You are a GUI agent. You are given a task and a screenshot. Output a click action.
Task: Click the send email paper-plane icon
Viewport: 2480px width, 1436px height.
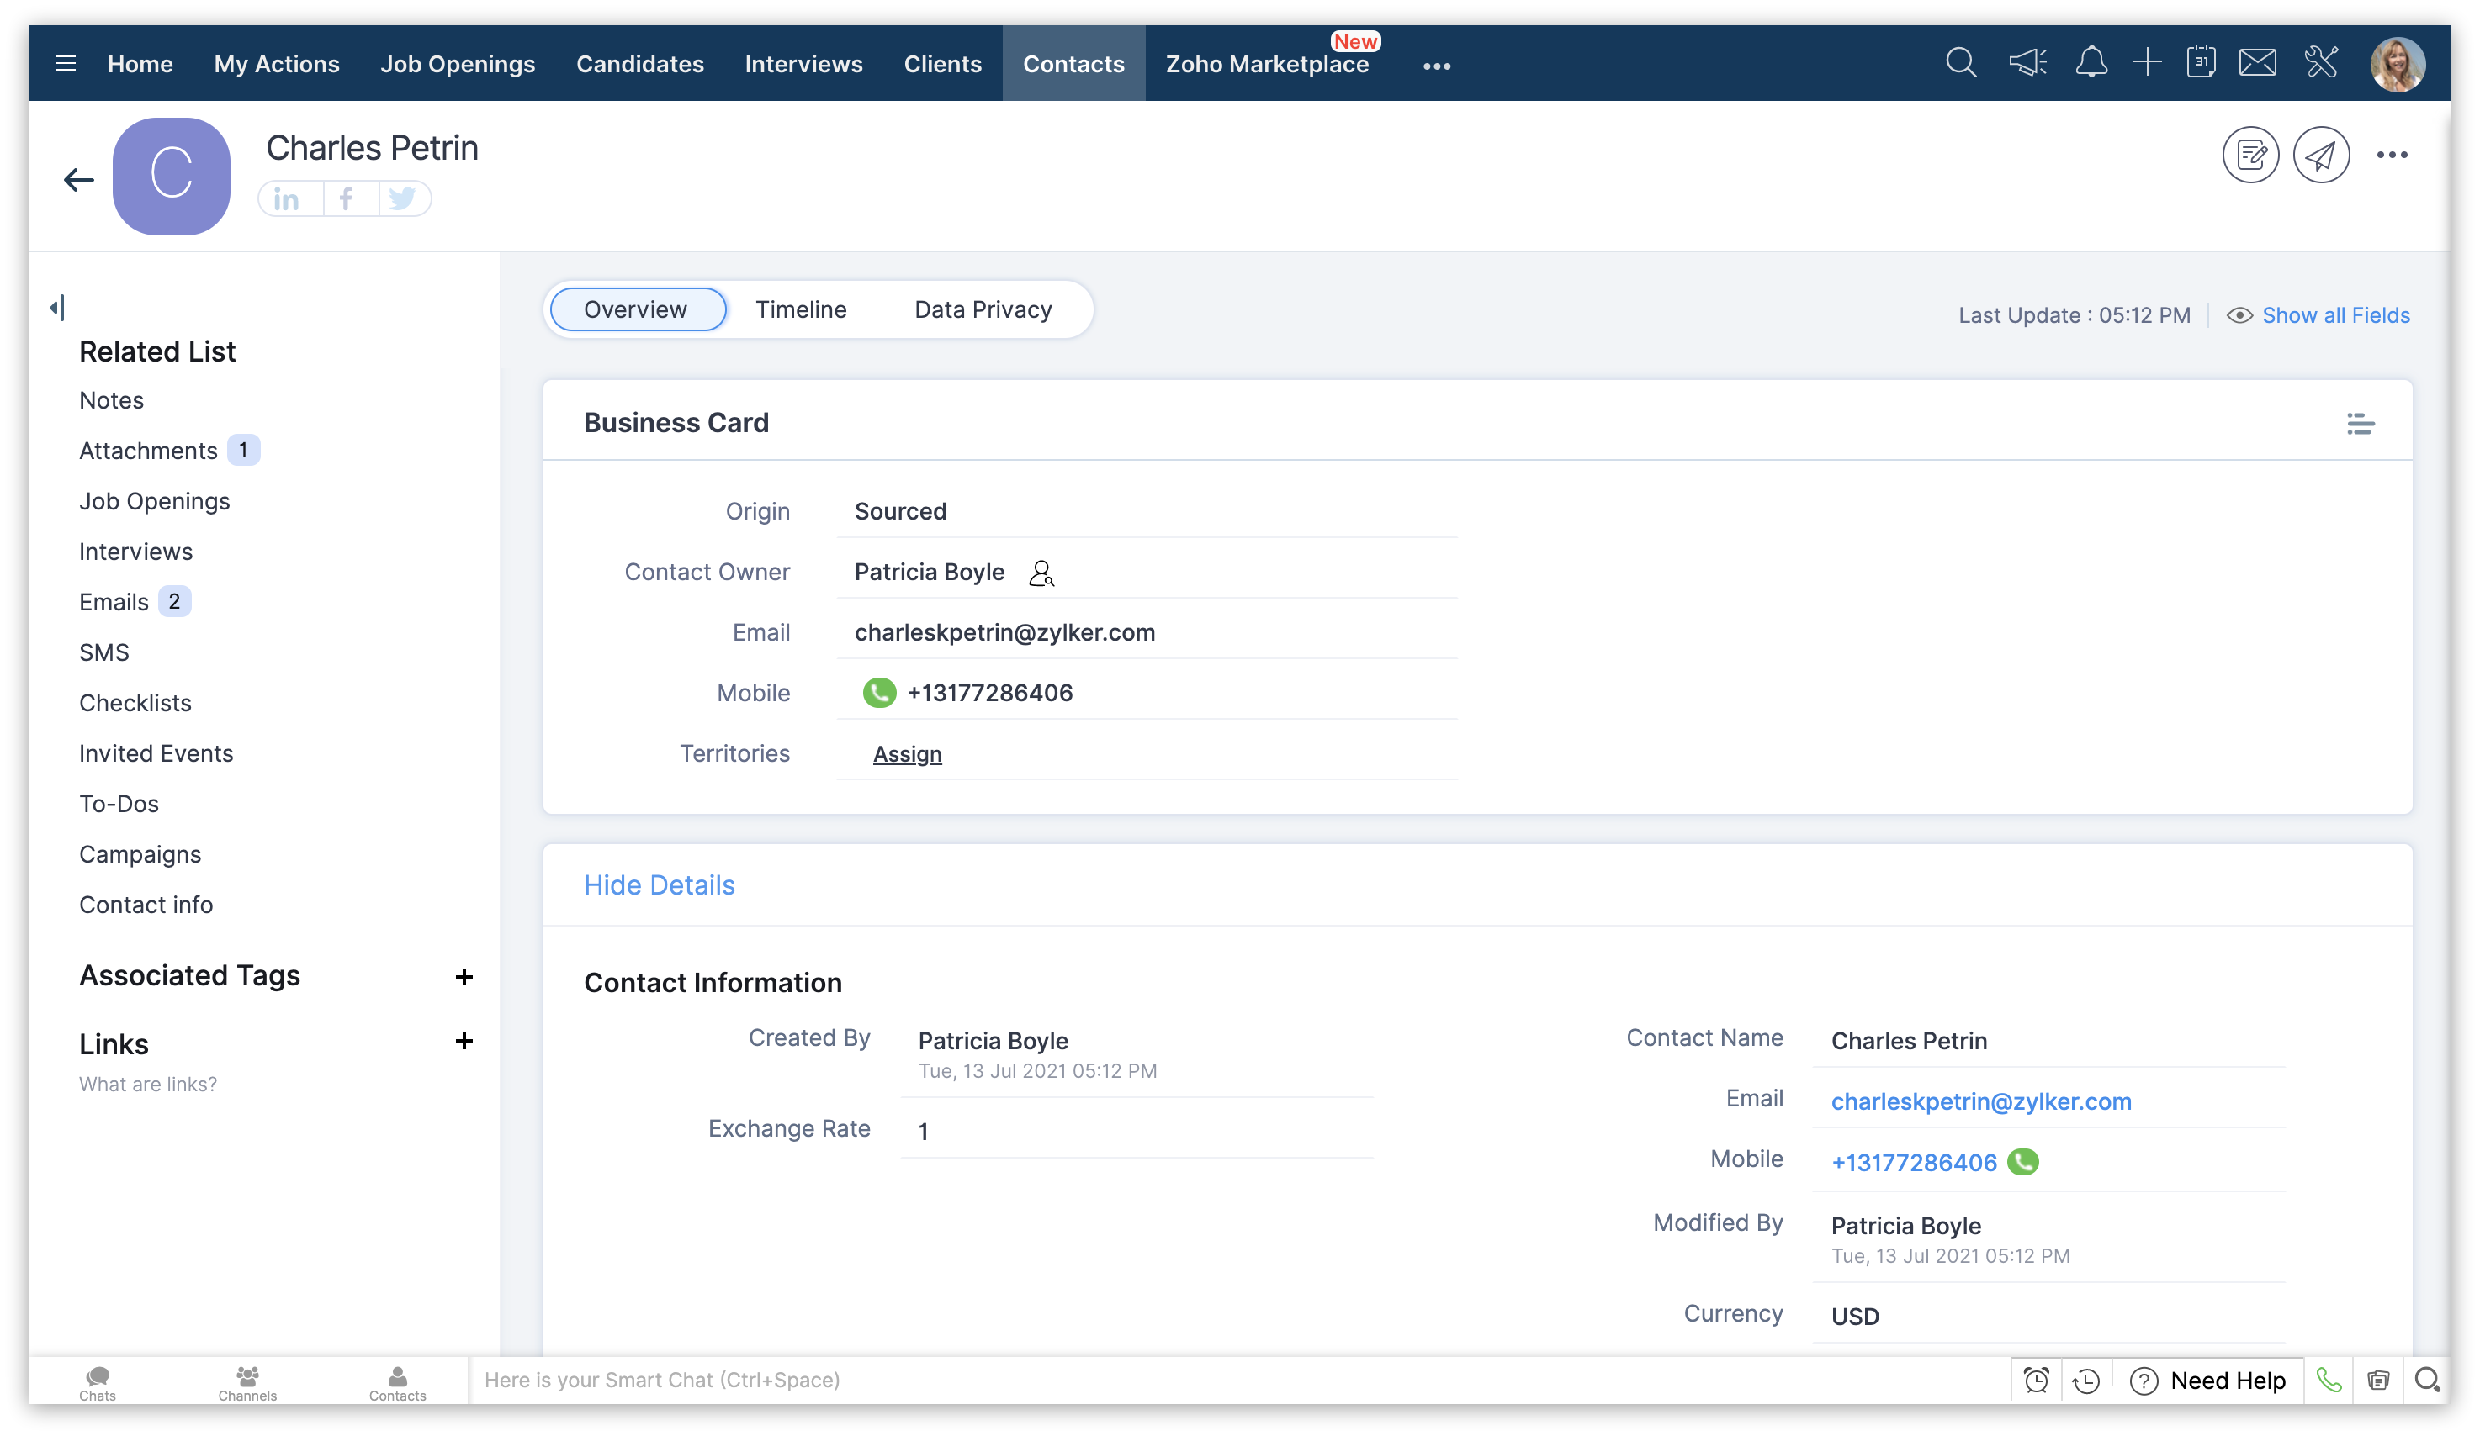click(x=2320, y=156)
